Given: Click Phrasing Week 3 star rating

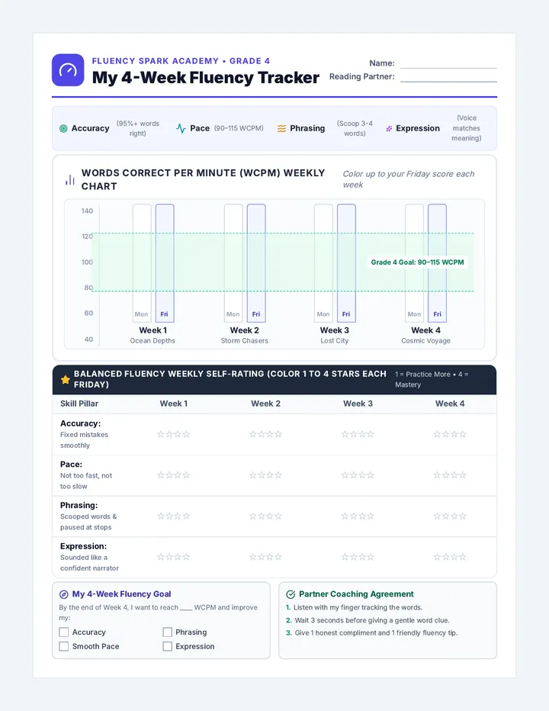Looking at the screenshot, I should (358, 516).
